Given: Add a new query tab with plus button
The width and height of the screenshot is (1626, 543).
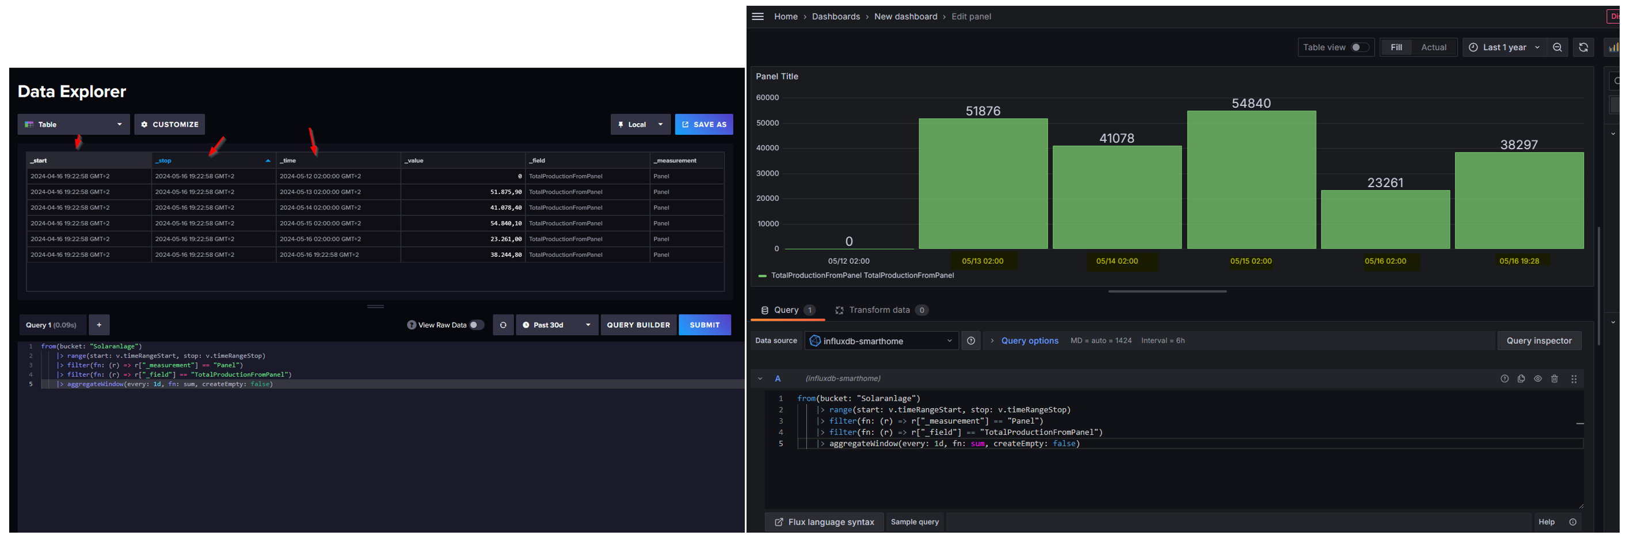Looking at the screenshot, I should [x=99, y=325].
